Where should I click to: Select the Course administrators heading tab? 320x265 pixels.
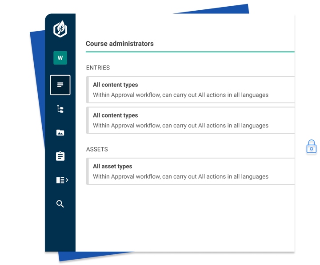[120, 44]
